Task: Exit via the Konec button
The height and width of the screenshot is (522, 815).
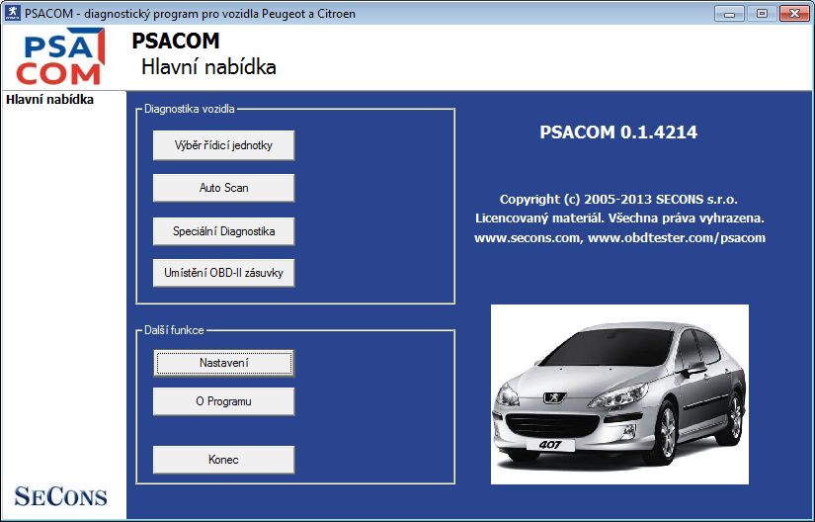Action: click(223, 460)
